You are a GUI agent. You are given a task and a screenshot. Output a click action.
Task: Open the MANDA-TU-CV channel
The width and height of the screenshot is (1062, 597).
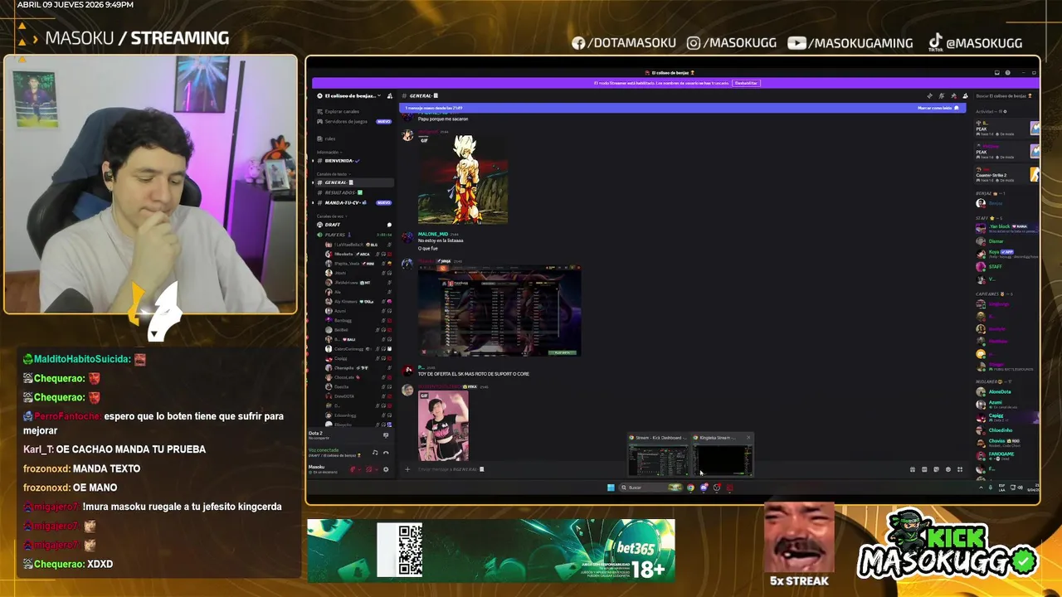[354, 202]
